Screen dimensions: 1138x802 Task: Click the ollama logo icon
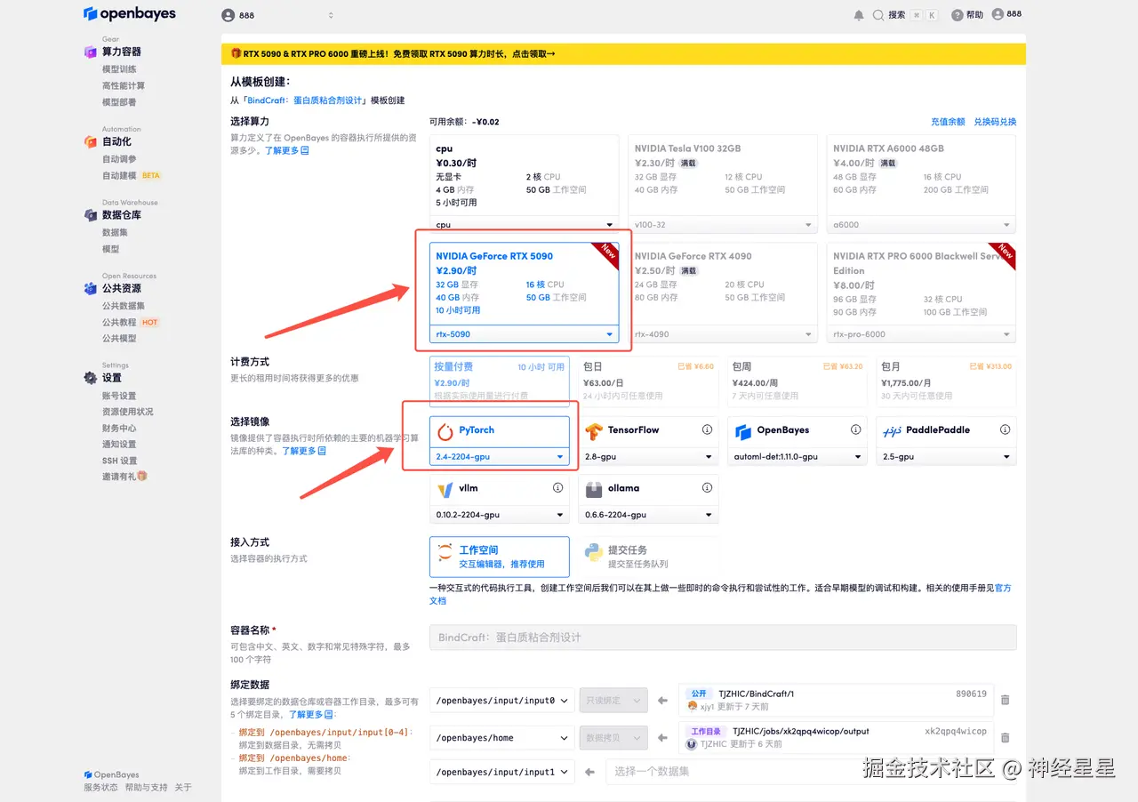(594, 489)
